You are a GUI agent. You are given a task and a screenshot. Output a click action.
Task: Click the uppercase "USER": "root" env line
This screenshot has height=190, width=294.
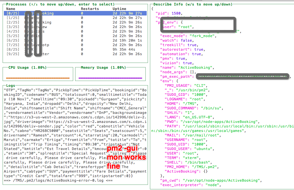[x=182, y=153]
